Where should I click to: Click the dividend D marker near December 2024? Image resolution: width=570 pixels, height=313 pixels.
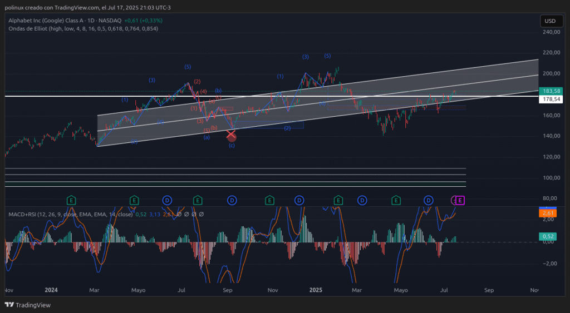point(299,200)
